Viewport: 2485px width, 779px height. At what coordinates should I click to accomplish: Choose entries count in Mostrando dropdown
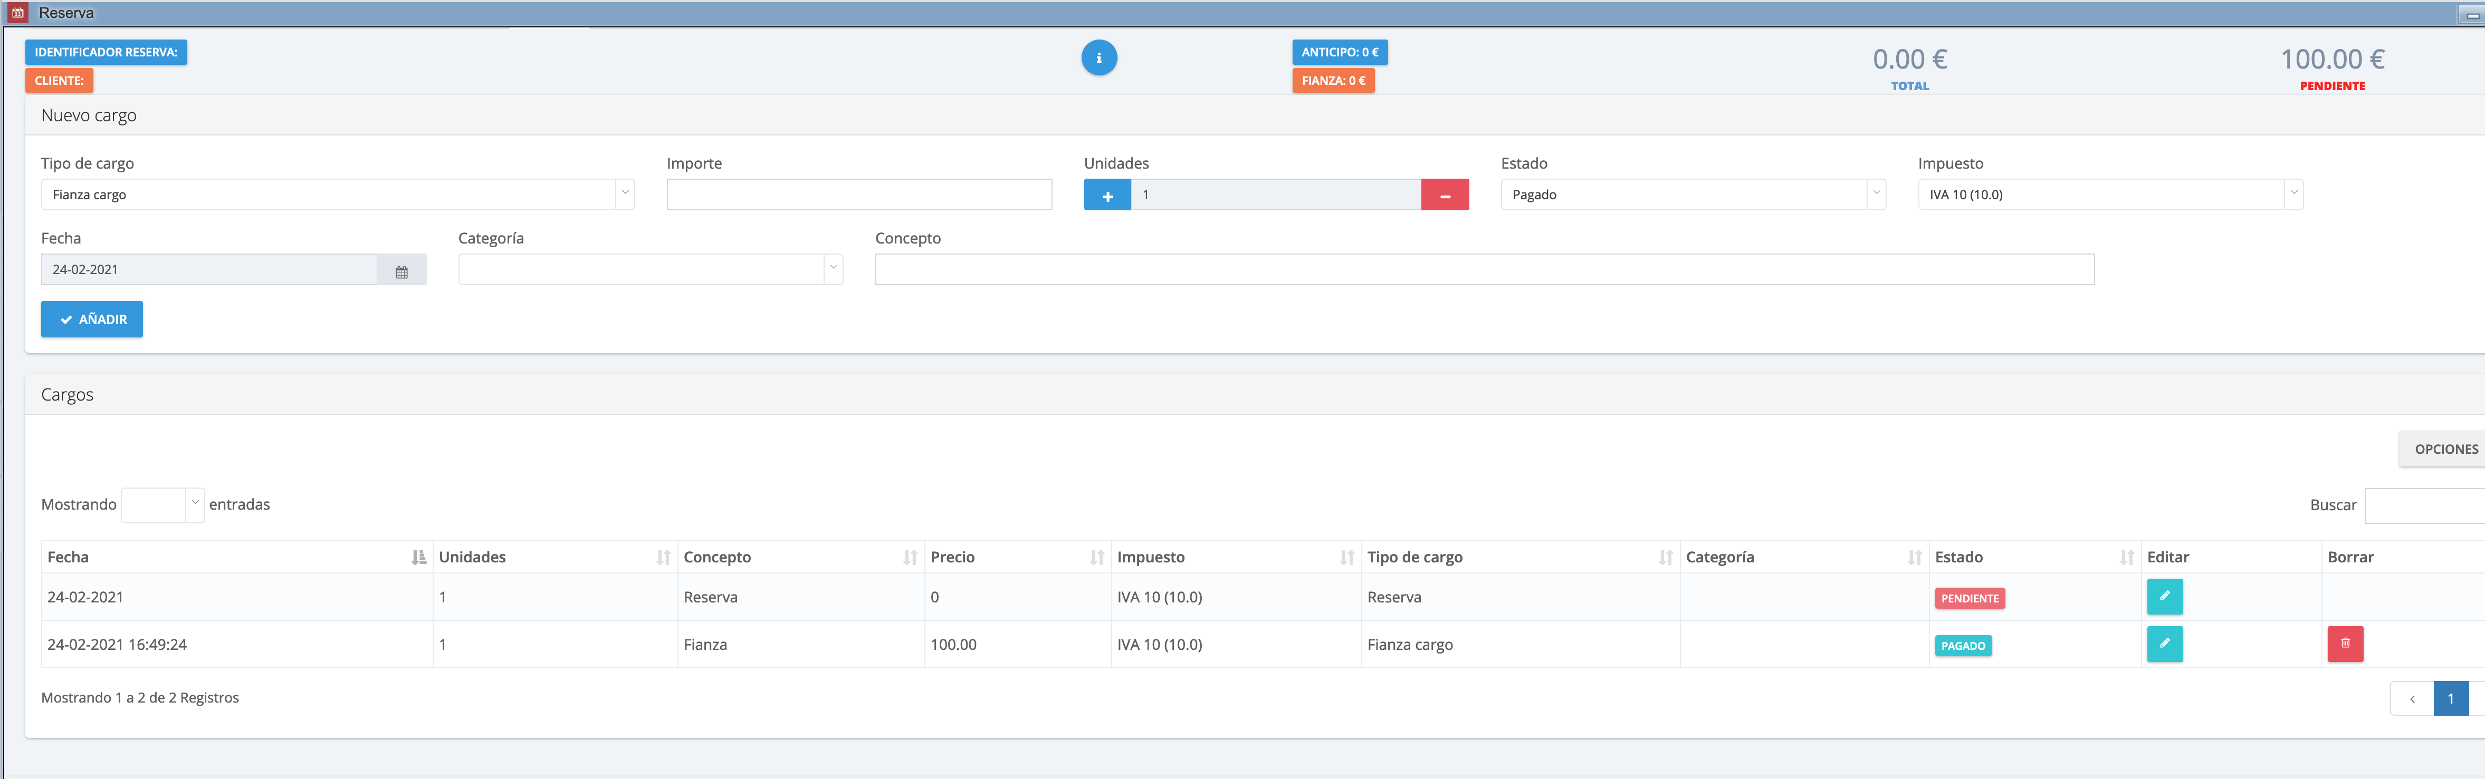click(162, 504)
